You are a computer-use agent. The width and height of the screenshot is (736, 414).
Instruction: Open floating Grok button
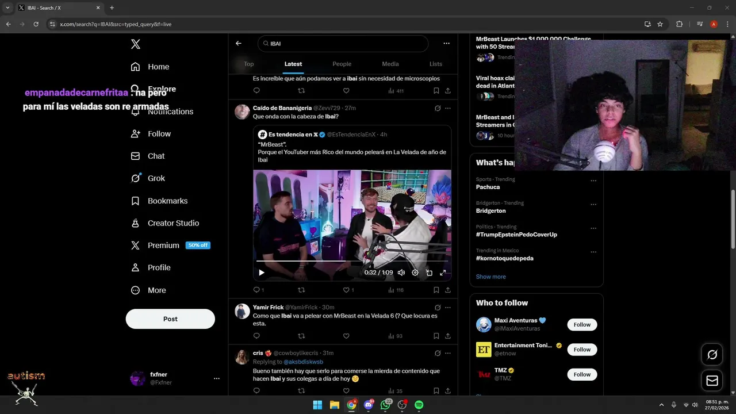[712, 355]
